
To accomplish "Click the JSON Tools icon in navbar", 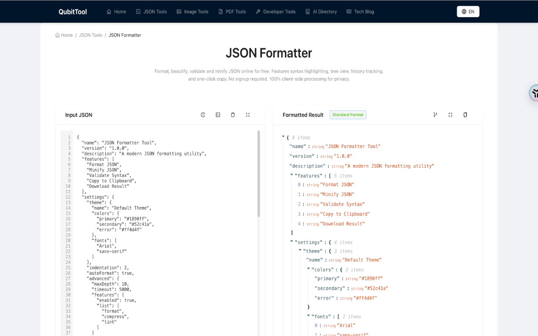I will (138, 12).
